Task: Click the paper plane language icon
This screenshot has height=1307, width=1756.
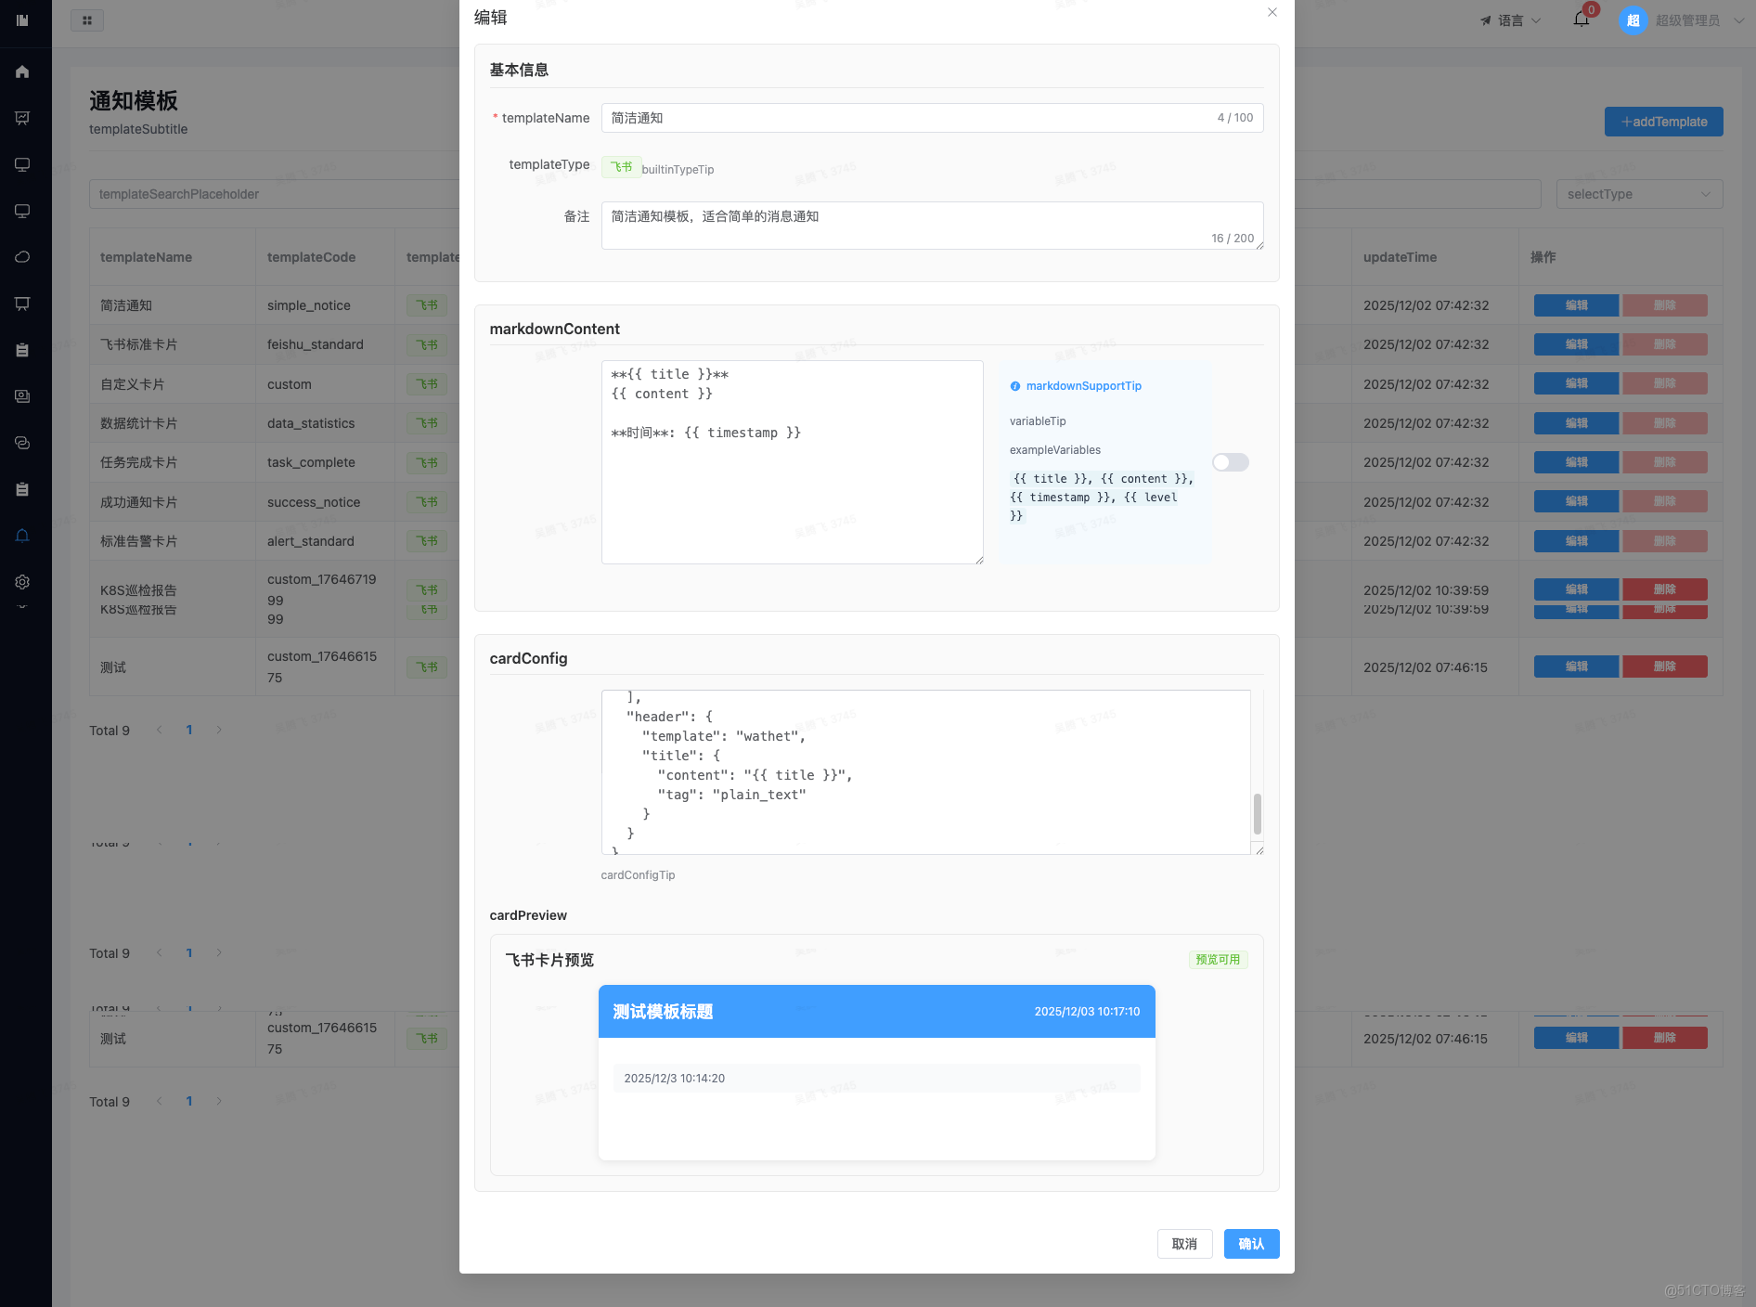Action: click(1486, 20)
